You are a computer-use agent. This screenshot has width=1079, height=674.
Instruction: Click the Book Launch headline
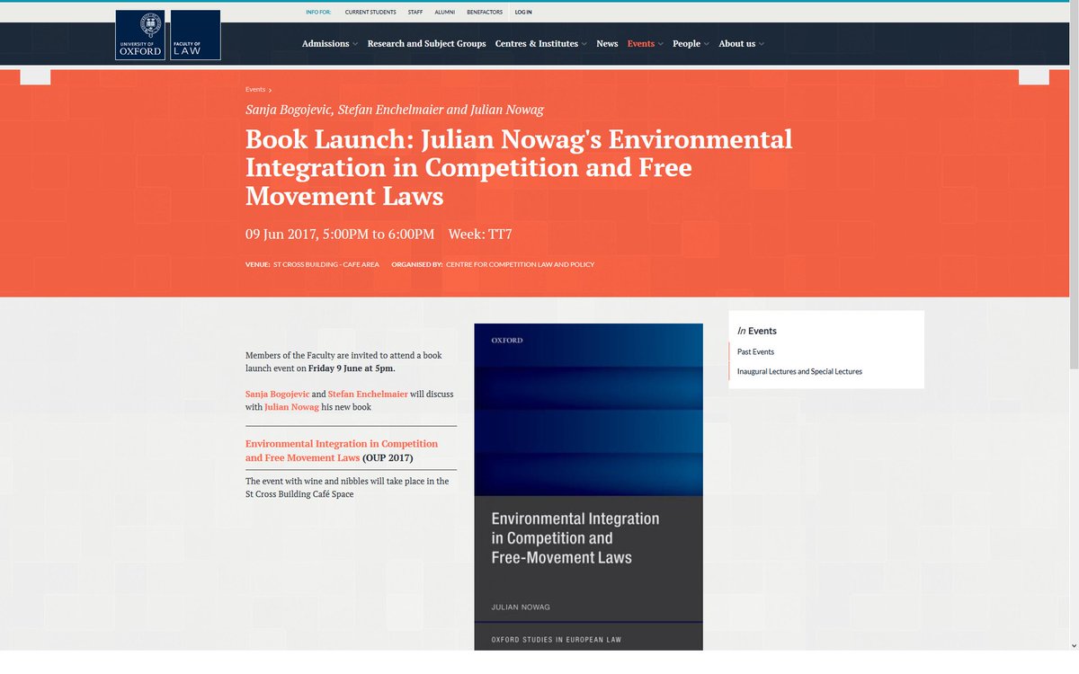(519, 168)
